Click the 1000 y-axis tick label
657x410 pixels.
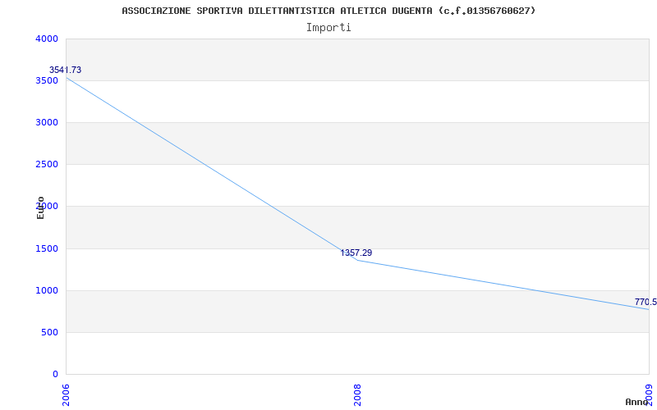click(48, 291)
